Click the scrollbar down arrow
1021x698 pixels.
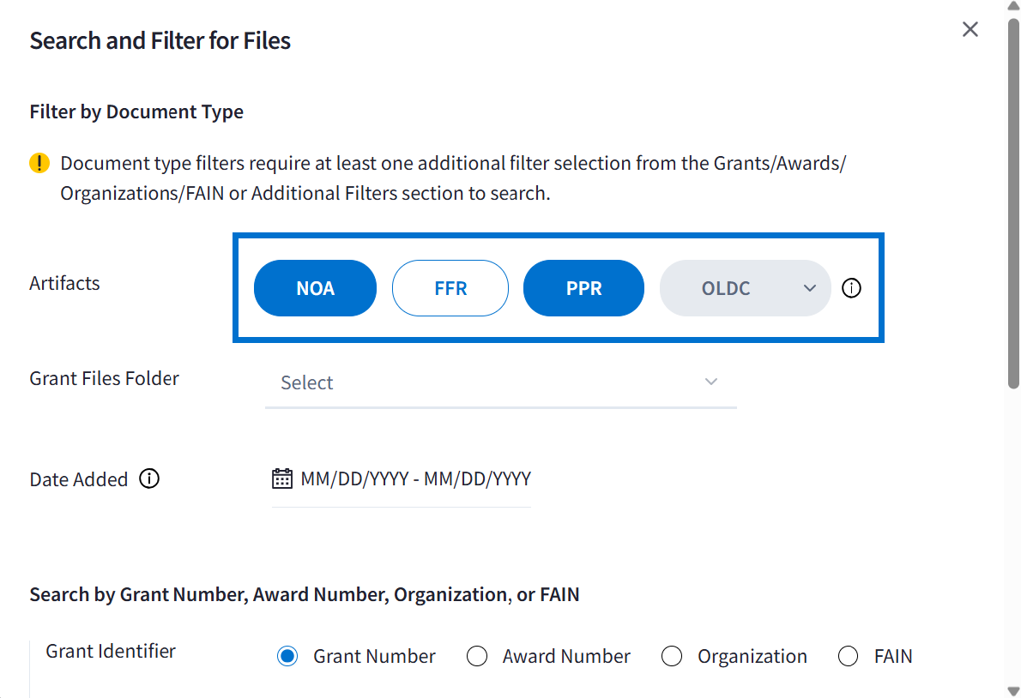point(1013,690)
